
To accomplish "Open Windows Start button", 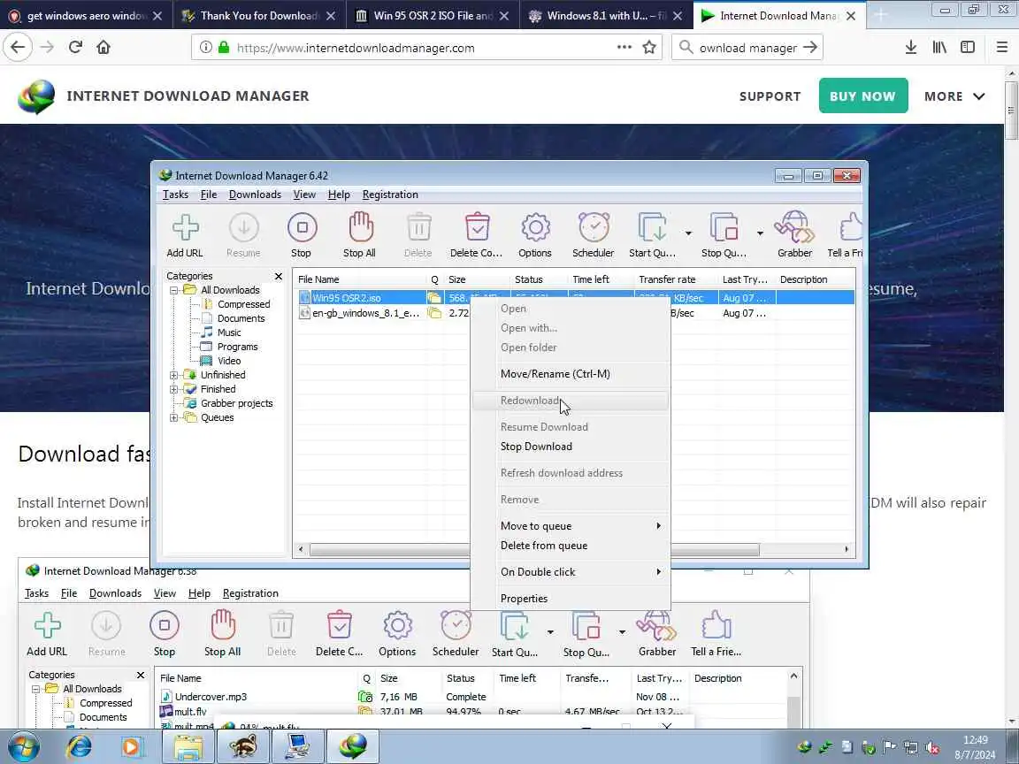I will (x=23, y=746).
